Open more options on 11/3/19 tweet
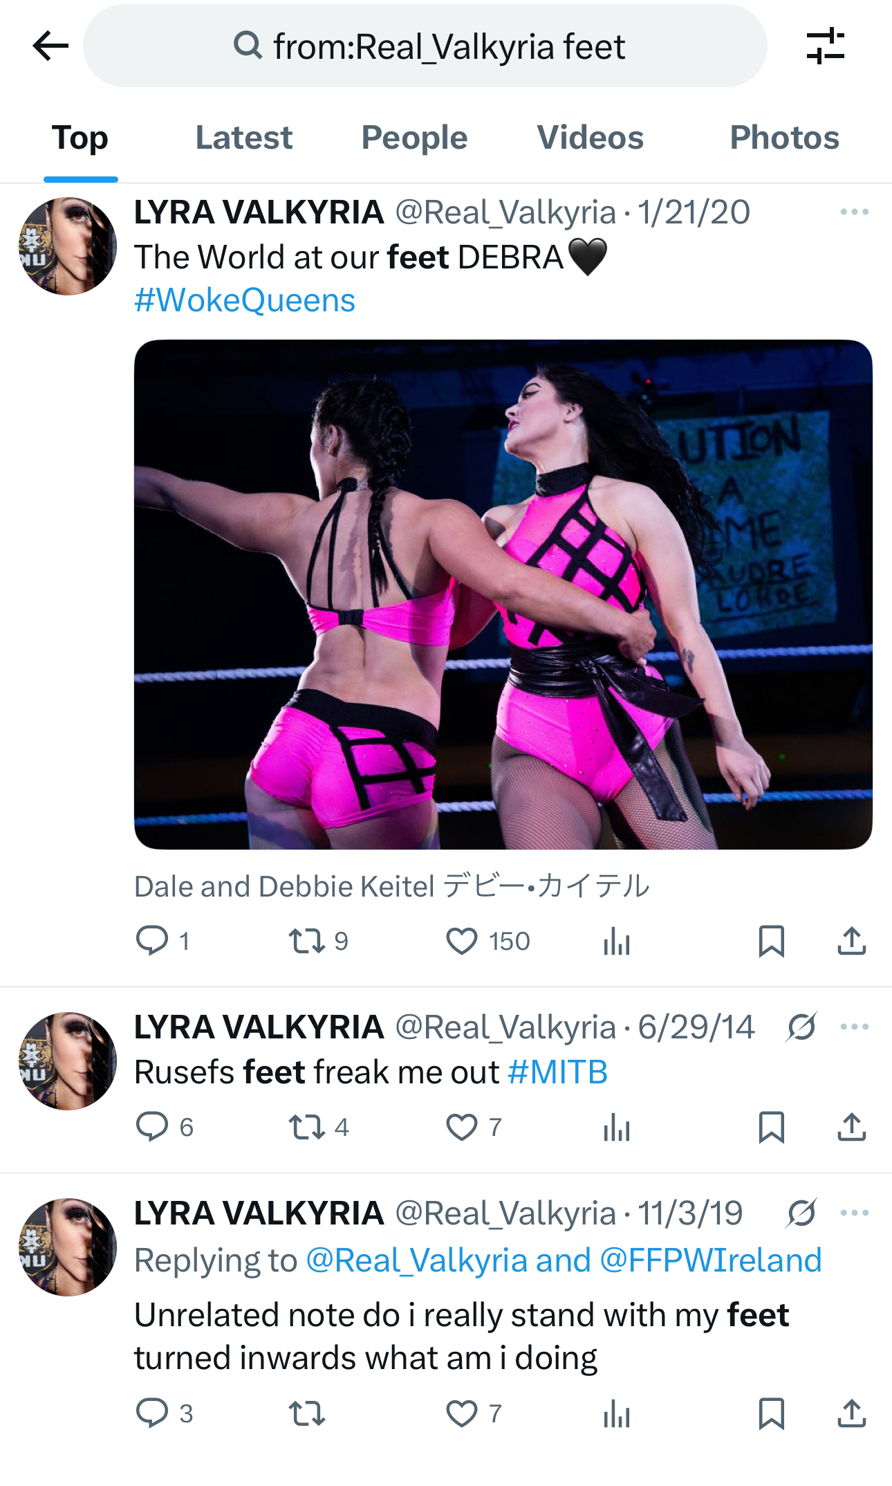 point(855,1213)
